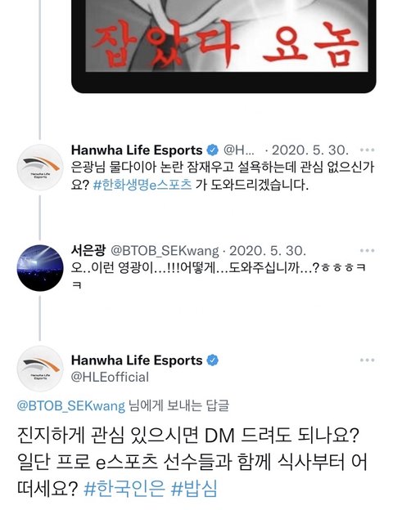Open more options on 서은광 tweet
Viewport: 393px width, 510px height.
coord(368,250)
